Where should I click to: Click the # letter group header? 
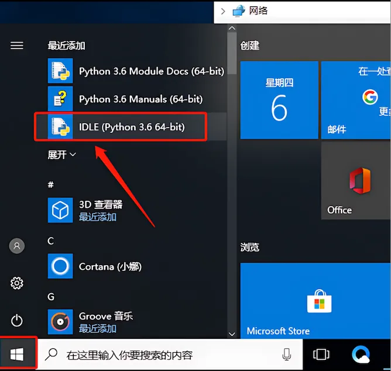pyautogui.click(x=50, y=185)
